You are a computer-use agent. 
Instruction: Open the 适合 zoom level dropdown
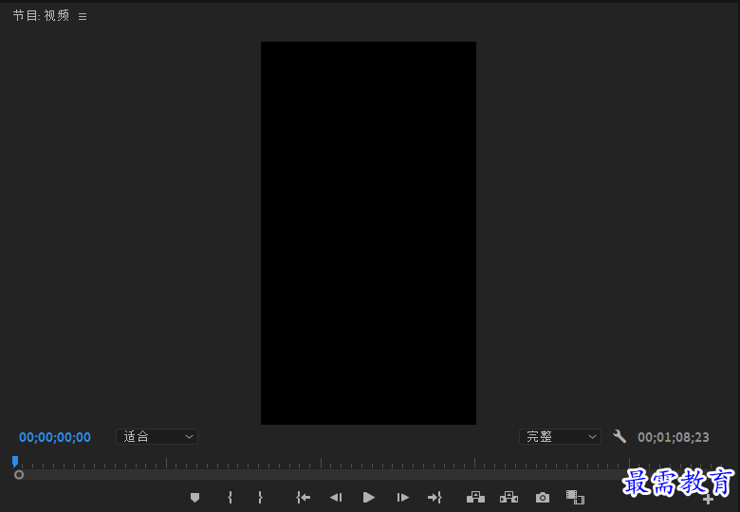click(x=157, y=436)
